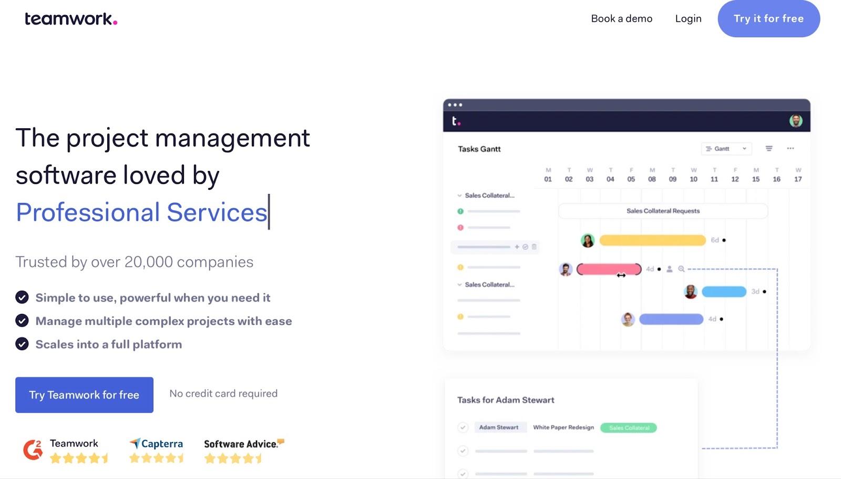Click the green Sales Collateral tag
The height and width of the screenshot is (479, 841).
pos(629,427)
